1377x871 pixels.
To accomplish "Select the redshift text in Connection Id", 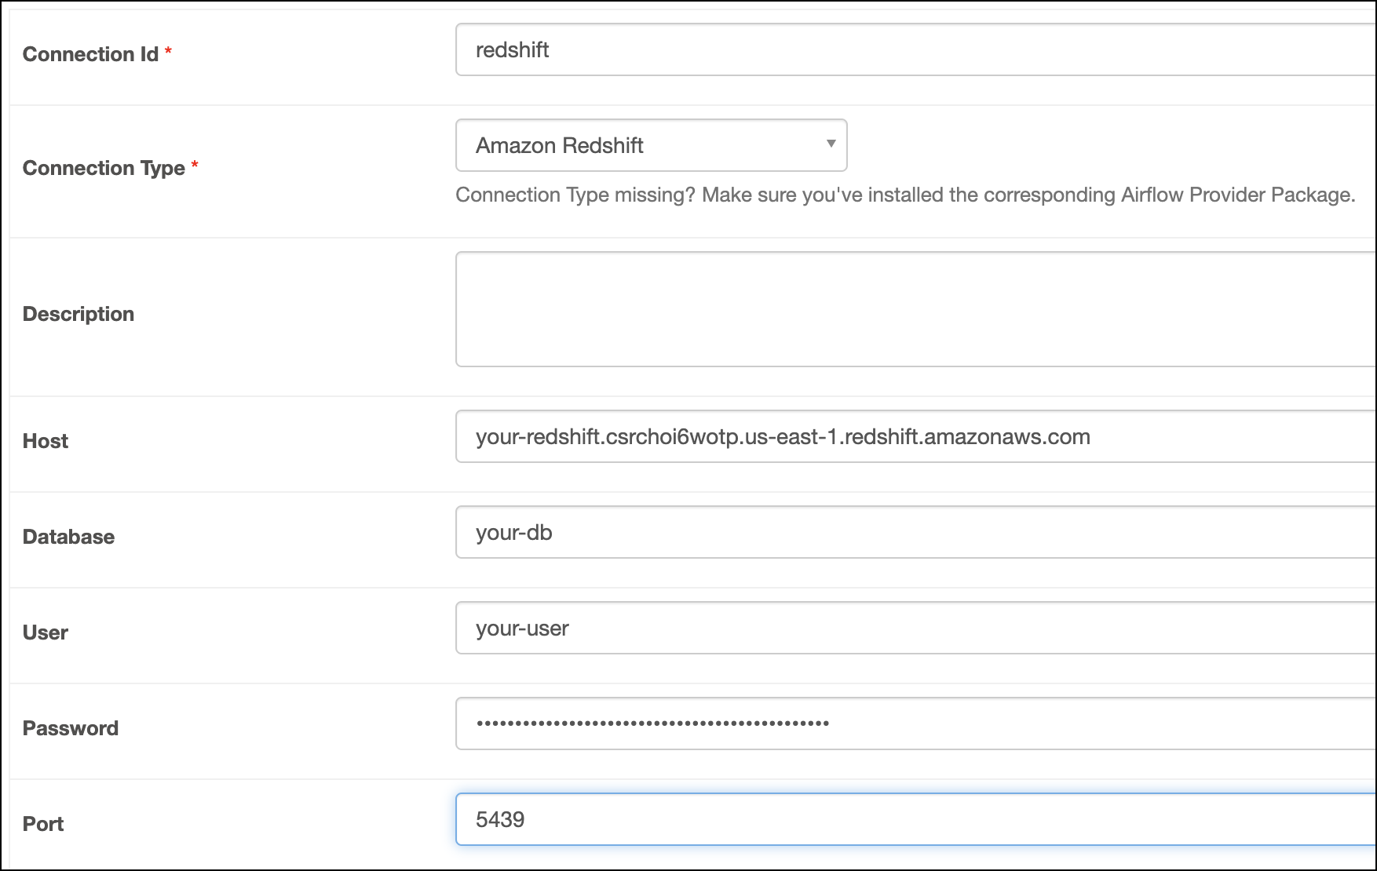I will [x=510, y=49].
